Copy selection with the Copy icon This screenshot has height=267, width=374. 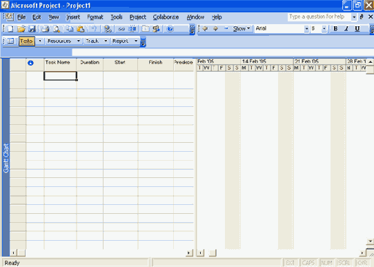tap(70, 29)
